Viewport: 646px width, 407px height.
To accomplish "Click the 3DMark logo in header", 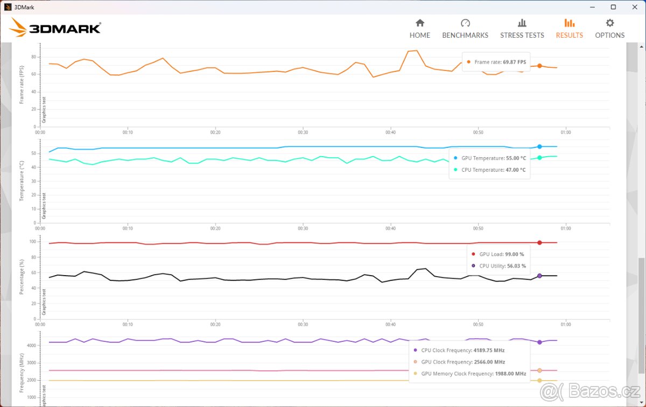I will 56,27.
